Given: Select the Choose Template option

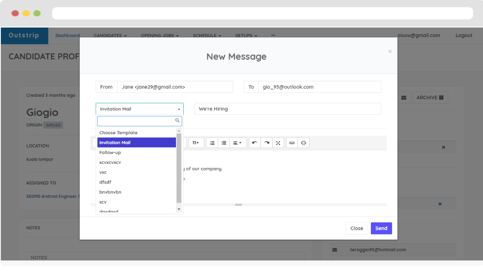Looking at the screenshot, I should coord(136,133).
